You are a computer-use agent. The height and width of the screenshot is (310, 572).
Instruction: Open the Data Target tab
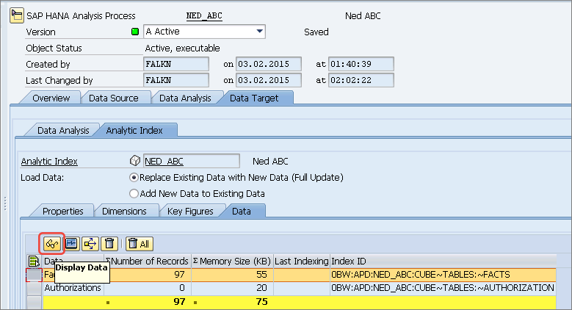[254, 98]
